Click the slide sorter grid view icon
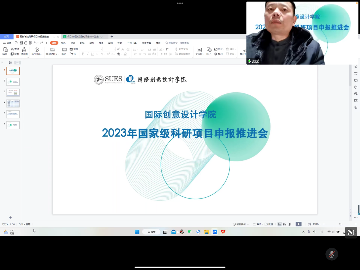 tap(284, 224)
